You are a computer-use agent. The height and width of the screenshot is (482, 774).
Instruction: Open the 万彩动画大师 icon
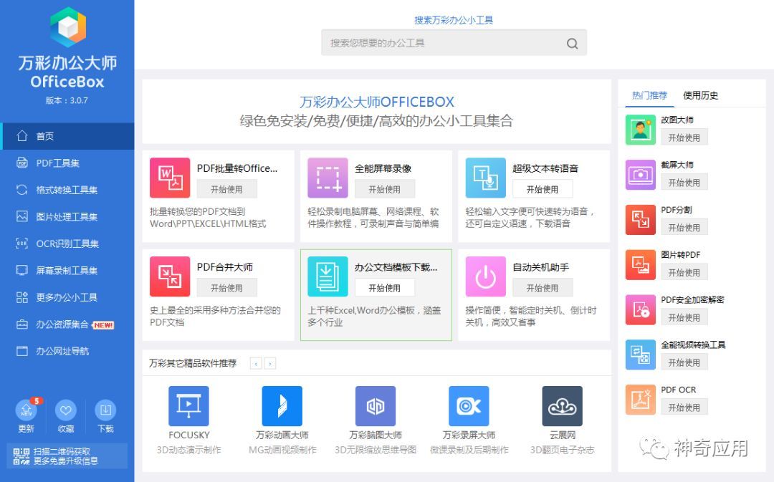click(x=282, y=406)
